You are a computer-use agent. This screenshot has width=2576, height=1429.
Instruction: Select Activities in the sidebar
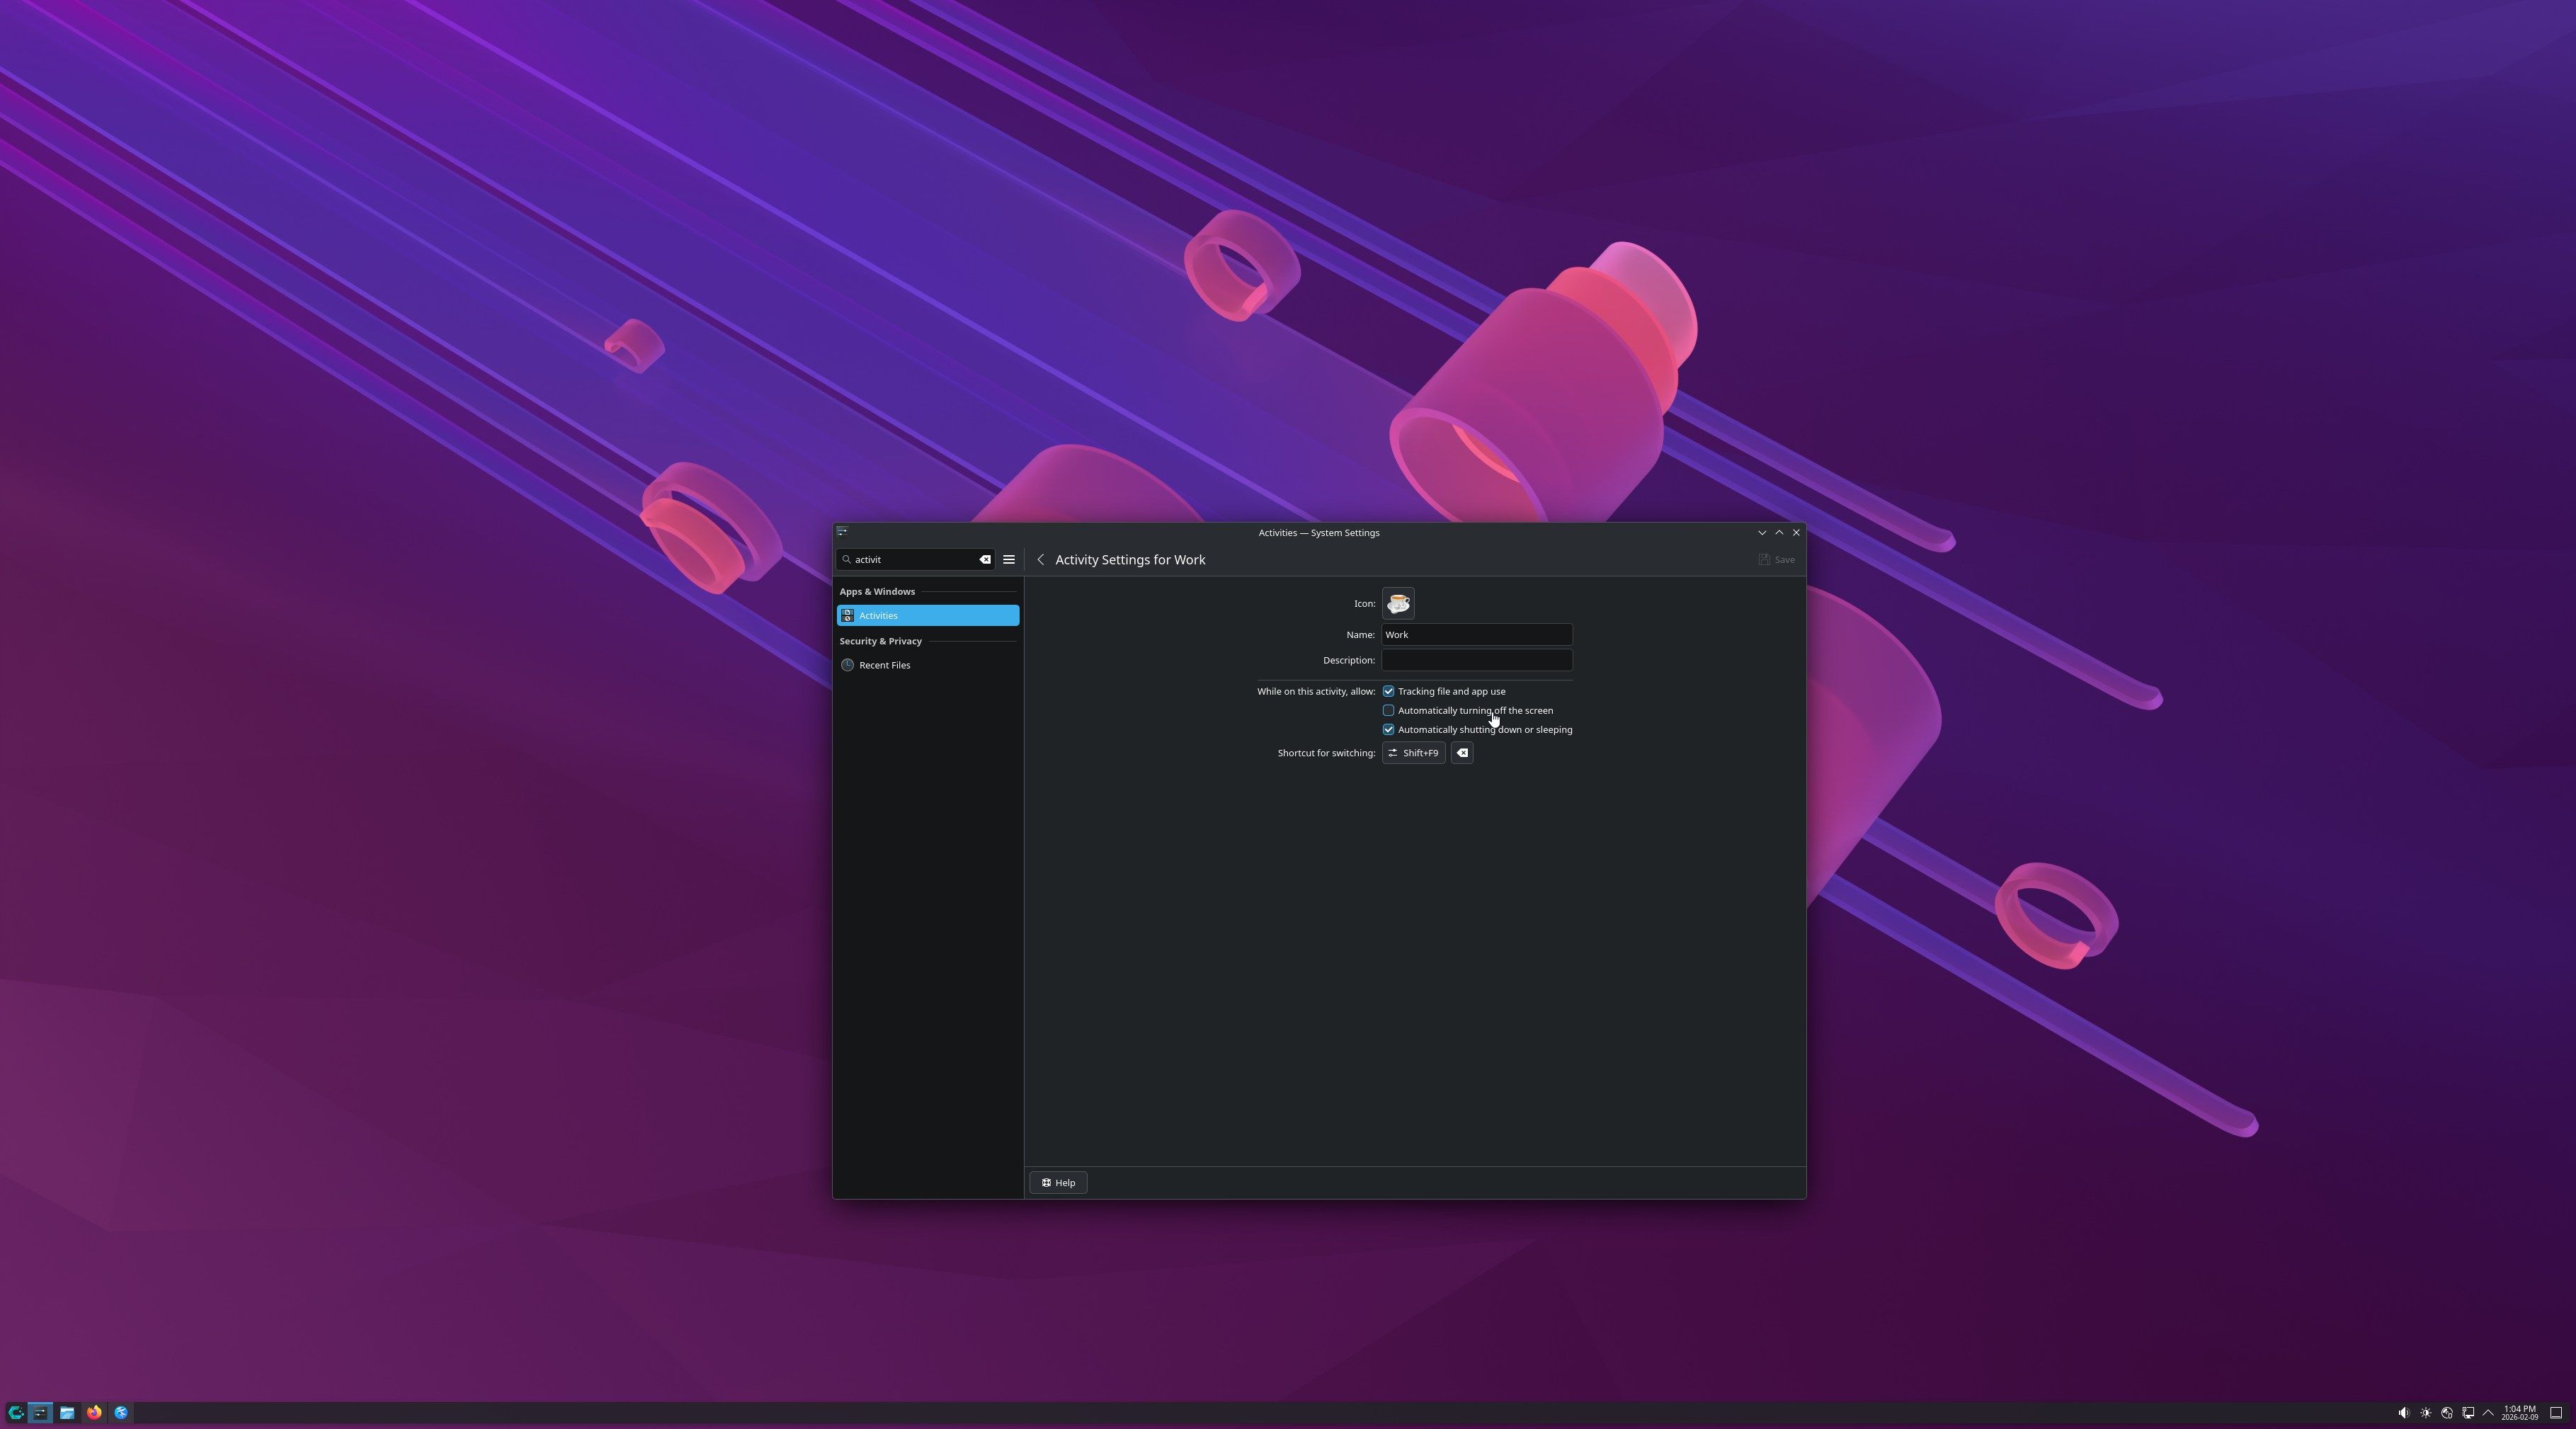tap(928, 615)
